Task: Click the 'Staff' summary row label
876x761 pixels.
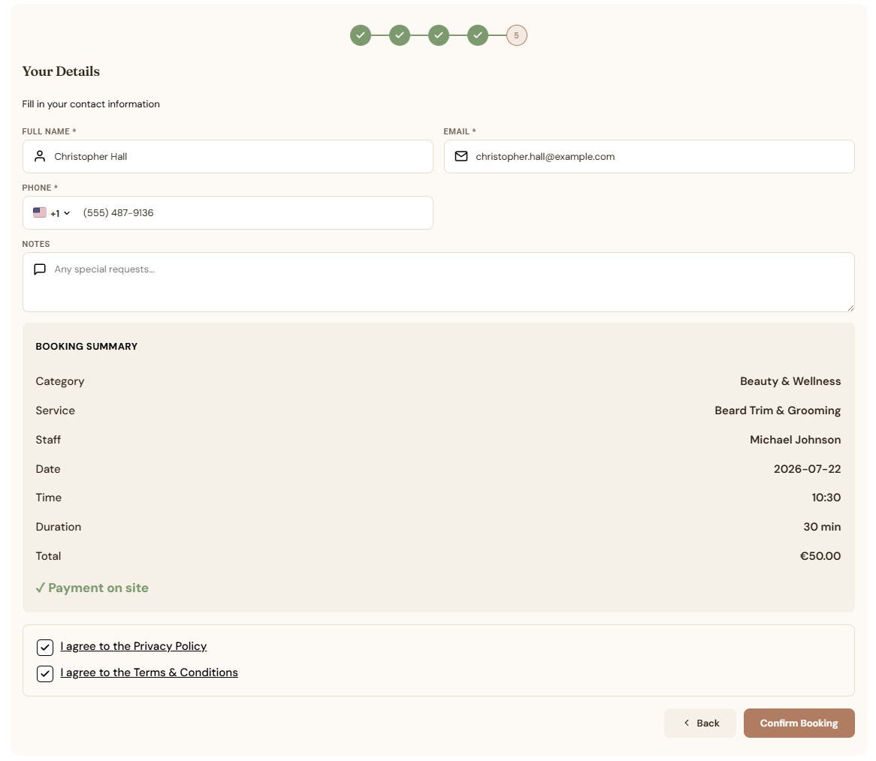Action: 49,440
